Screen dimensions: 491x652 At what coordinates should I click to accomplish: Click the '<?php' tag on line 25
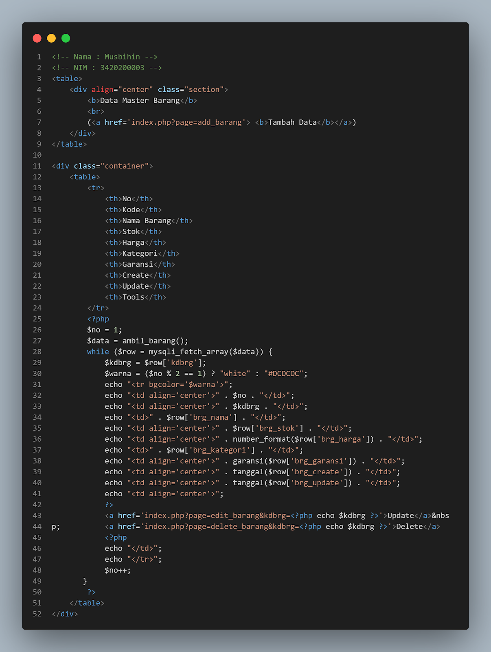(98, 319)
